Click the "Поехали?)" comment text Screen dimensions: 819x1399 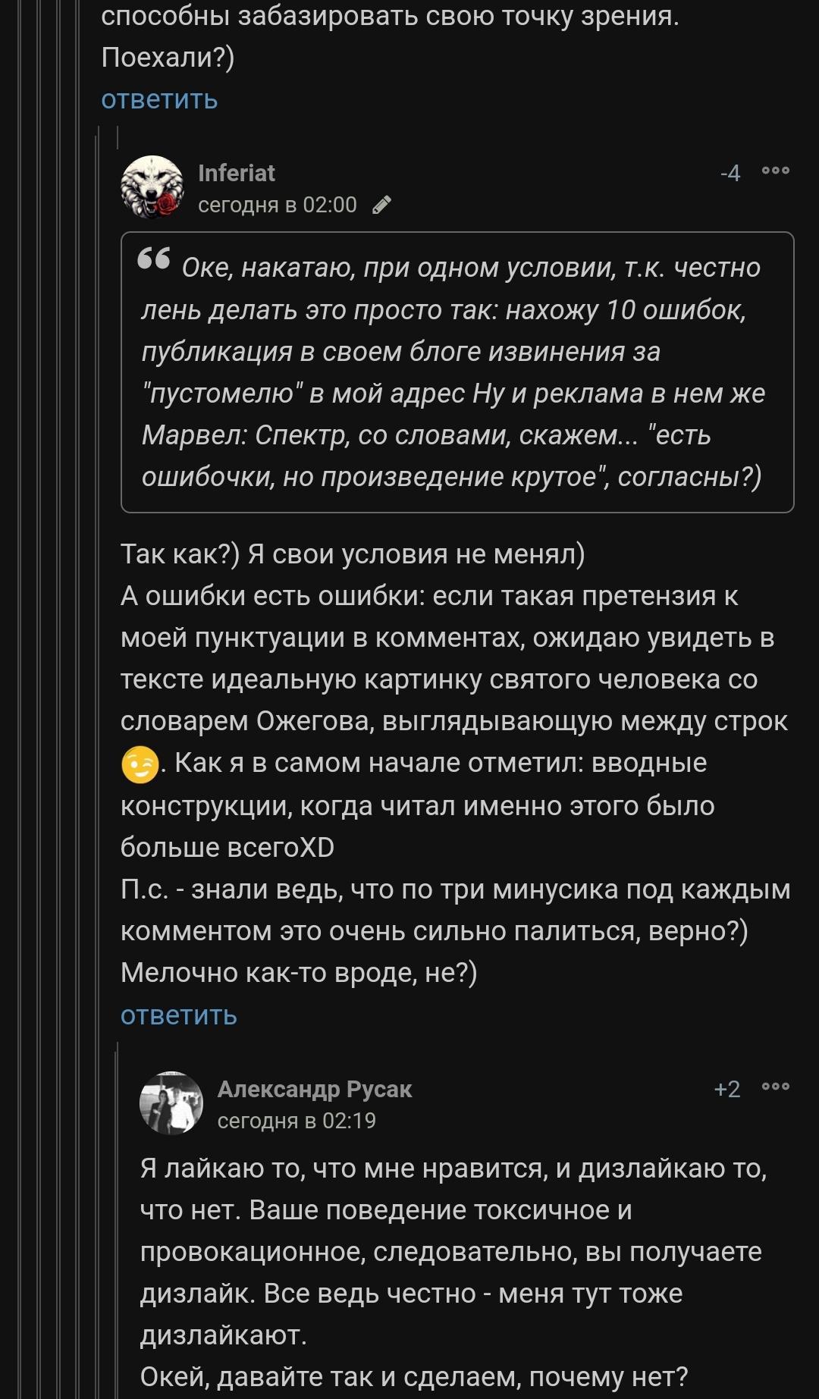pos(168,57)
